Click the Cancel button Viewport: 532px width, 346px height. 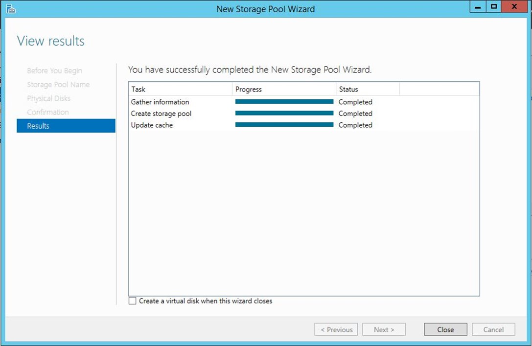493,329
